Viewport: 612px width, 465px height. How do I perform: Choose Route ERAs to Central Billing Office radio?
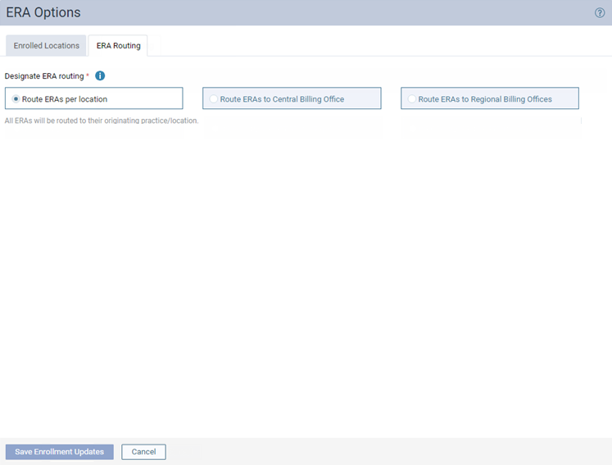pos(214,99)
